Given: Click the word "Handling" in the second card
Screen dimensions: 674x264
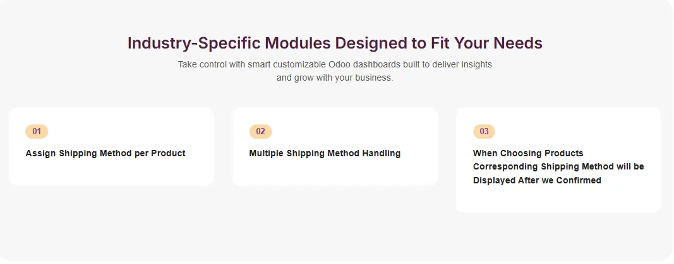Looking at the screenshot, I should (381, 153).
